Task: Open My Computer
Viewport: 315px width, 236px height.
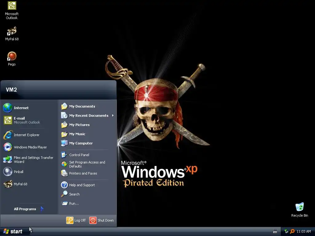Action: click(x=87, y=143)
